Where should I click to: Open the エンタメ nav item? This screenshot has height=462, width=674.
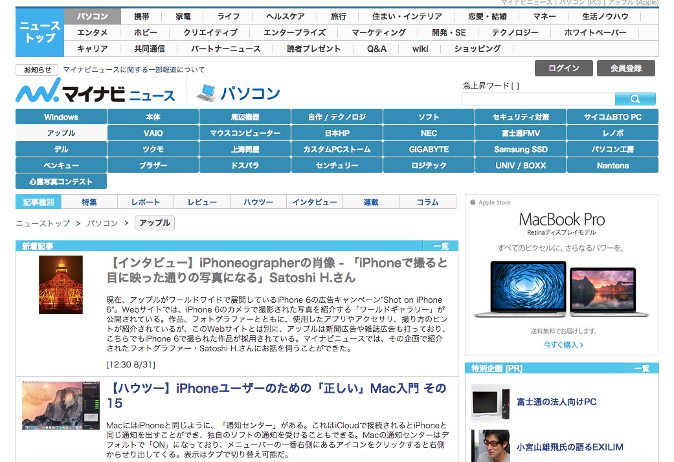click(93, 32)
